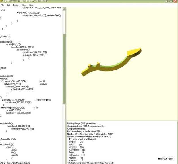Click the 'Vertices: 106' console line

pos(76,147)
